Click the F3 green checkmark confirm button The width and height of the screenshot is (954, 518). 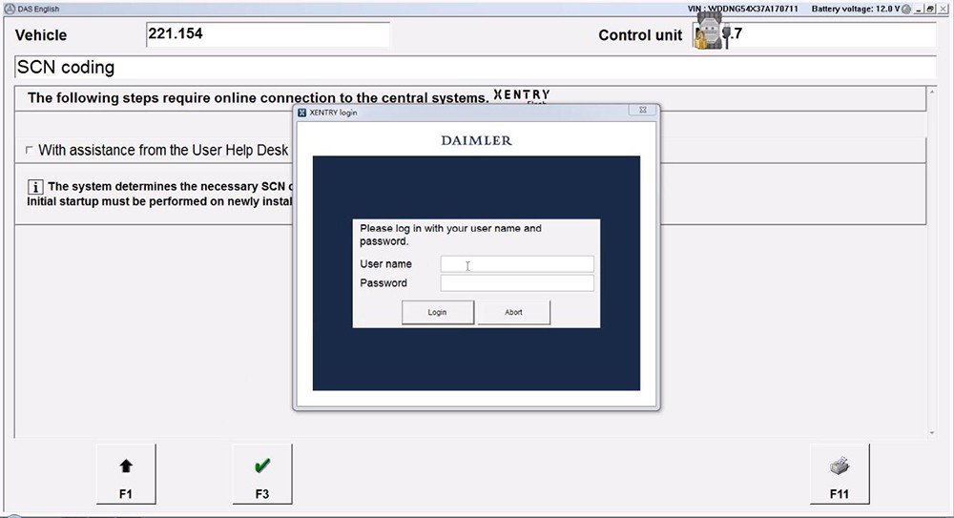point(262,474)
